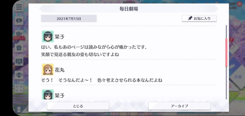
Task: Tap the red event basket icon in sidebar
Action: [19, 35]
